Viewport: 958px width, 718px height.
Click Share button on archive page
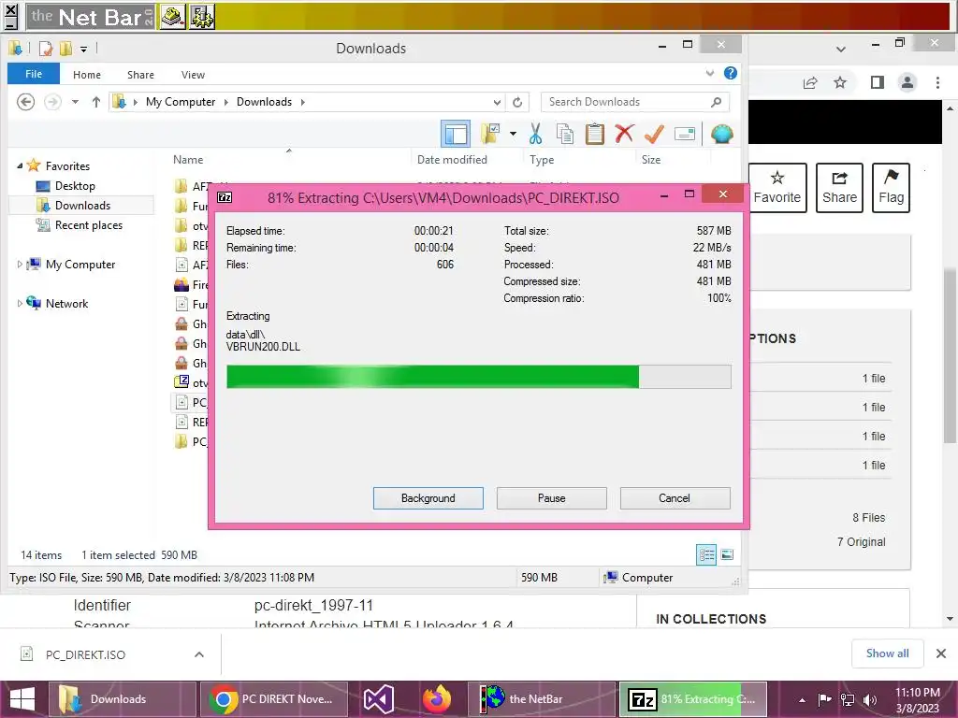839,188
